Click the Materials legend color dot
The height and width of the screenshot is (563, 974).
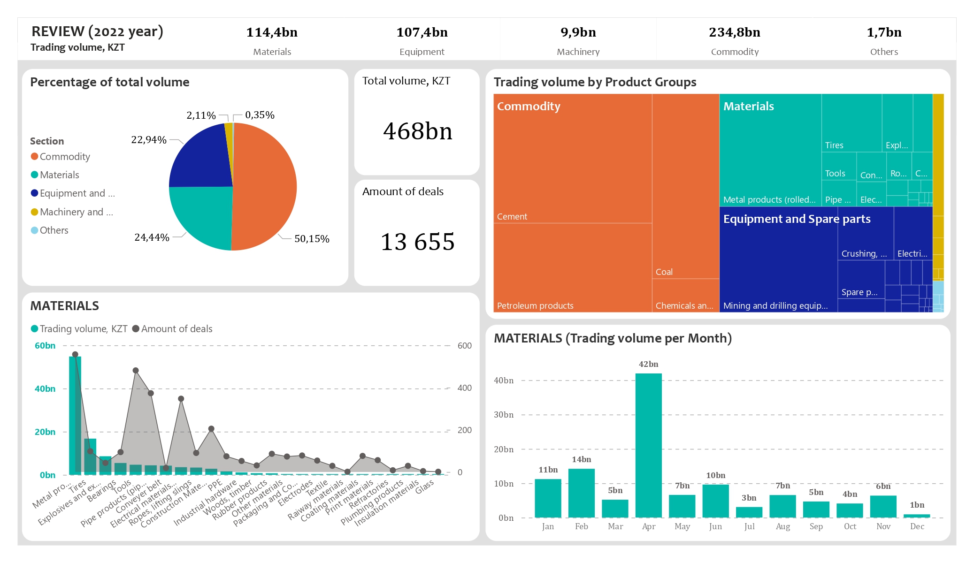coord(34,175)
